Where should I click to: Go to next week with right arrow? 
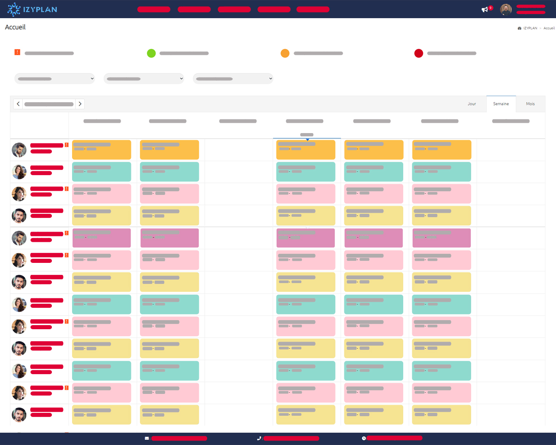pos(80,104)
